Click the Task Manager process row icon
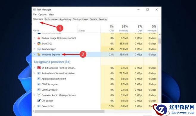The width and height of the screenshot is (196, 116). 39,49
